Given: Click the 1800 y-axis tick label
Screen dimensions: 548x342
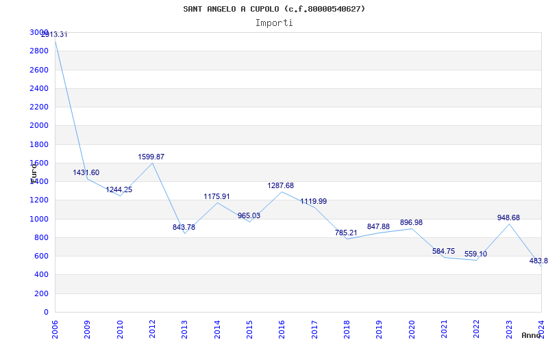Looking at the screenshot, I should pos(39,144).
